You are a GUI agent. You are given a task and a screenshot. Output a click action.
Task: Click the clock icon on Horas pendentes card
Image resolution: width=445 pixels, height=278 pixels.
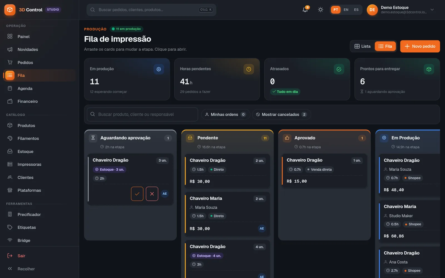tap(249, 69)
